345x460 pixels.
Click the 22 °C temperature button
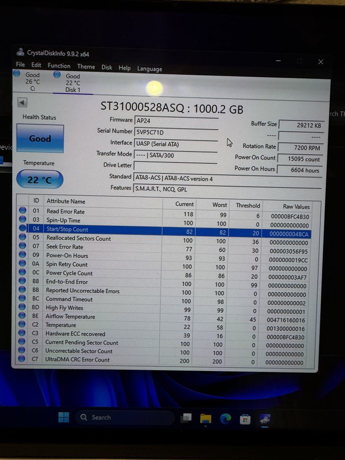pos(40,179)
